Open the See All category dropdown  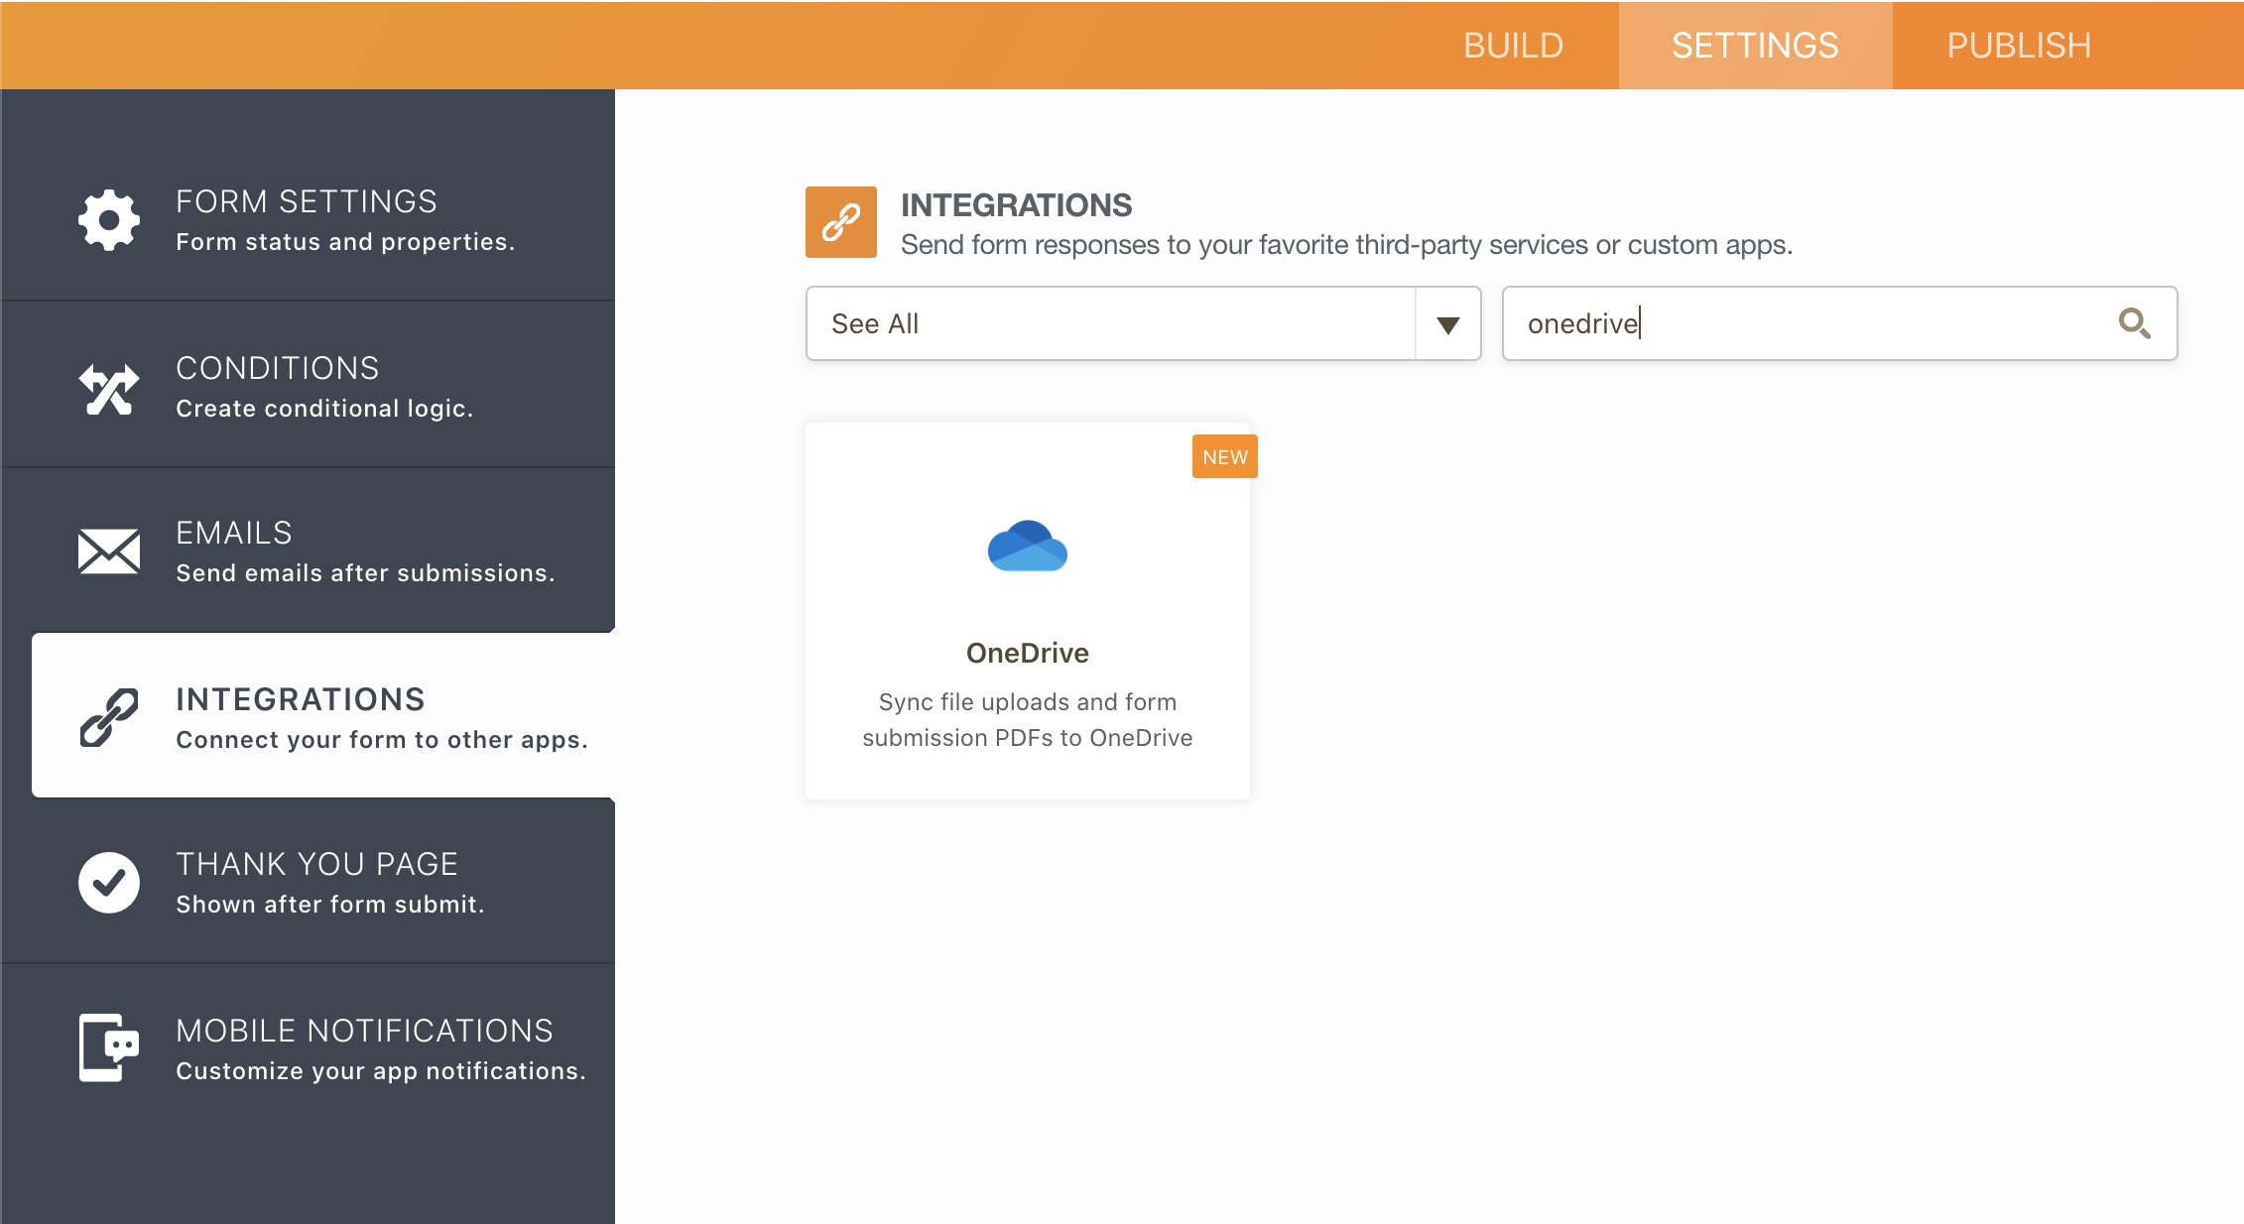point(1144,323)
